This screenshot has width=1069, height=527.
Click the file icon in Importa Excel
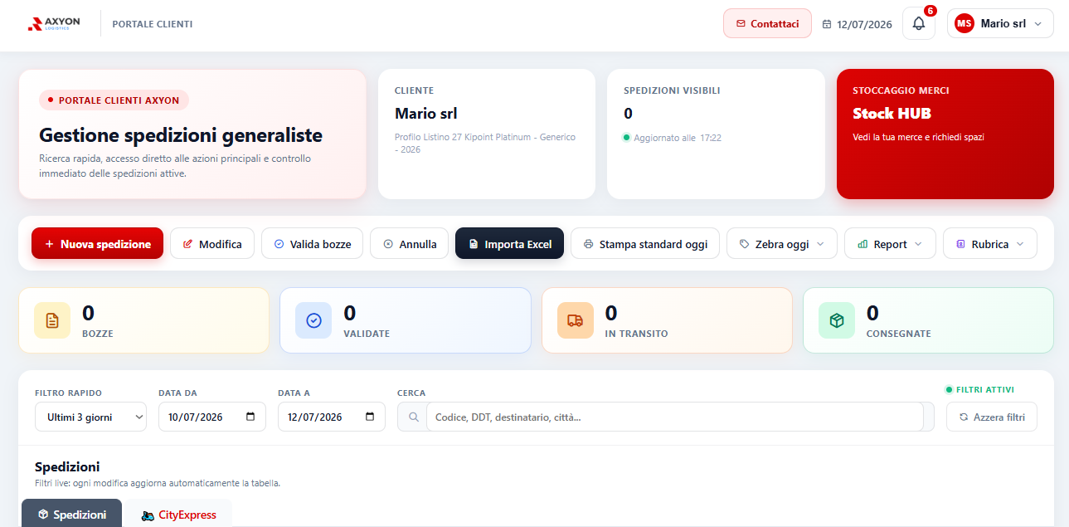[473, 244]
